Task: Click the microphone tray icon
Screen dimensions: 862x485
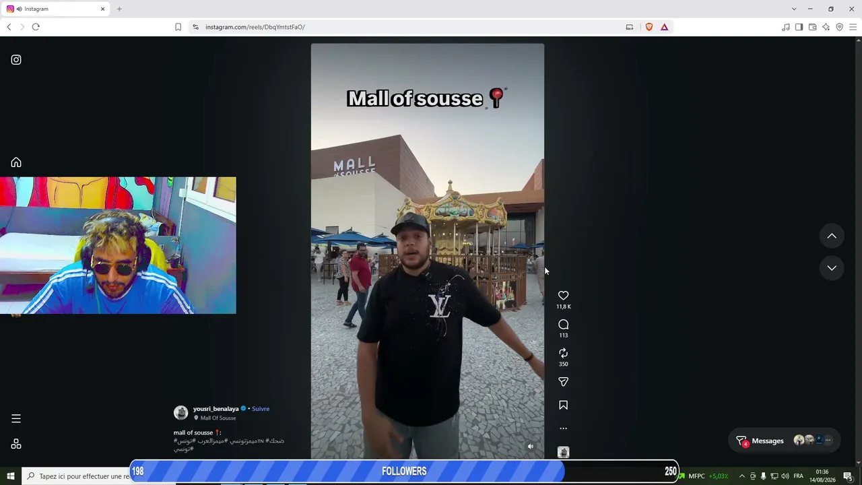Action: (x=763, y=476)
